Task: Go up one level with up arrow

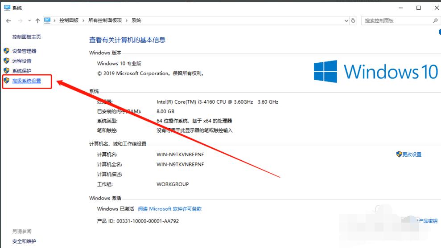Action: 38,20
